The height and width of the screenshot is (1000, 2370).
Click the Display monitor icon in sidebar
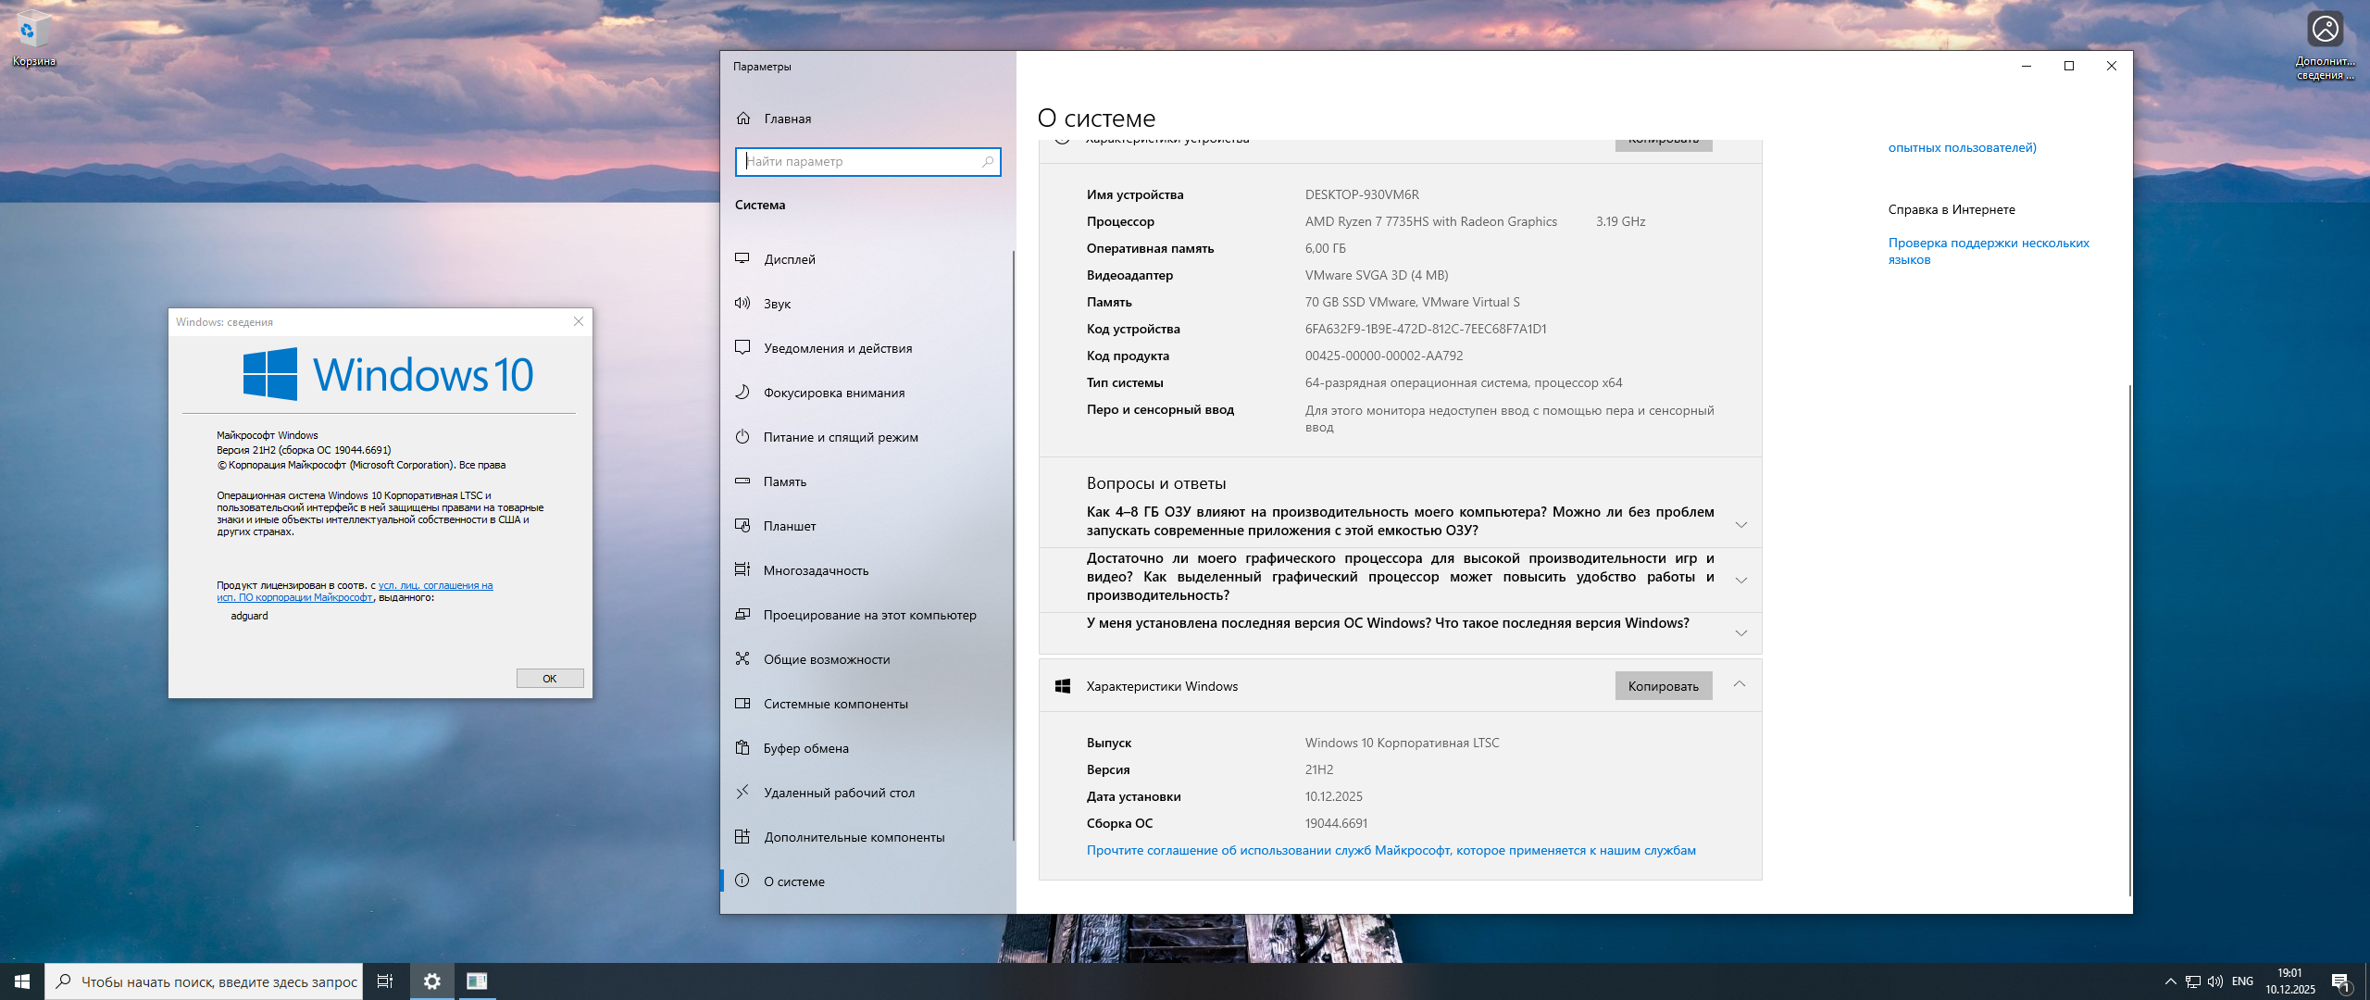[x=742, y=259]
